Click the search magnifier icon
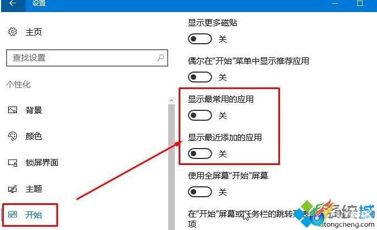This screenshot has width=377, height=230. coord(161,57)
